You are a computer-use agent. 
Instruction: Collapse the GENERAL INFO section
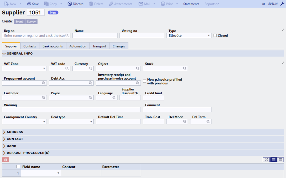point(4,54)
